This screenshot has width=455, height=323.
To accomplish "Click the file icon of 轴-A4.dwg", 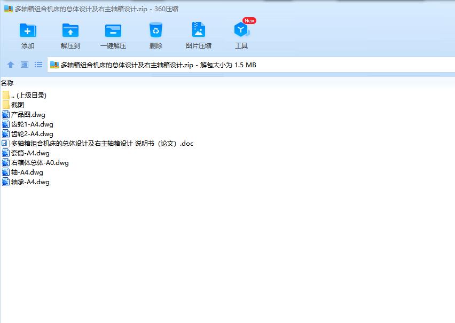I will click(x=6, y=172).
